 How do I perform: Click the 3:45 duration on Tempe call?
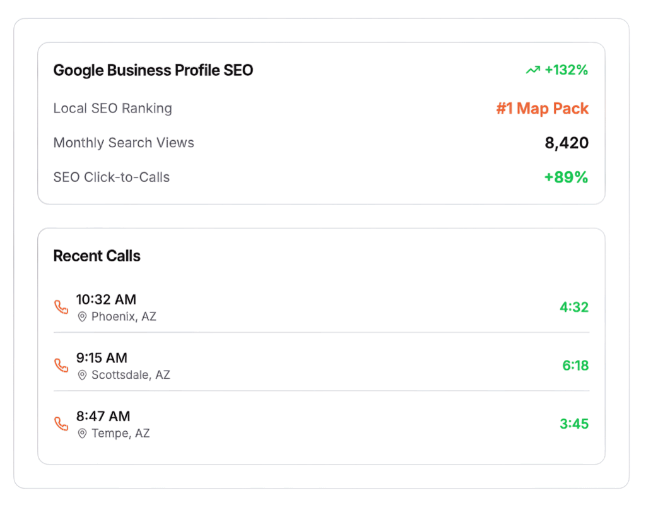click(574, 424)
